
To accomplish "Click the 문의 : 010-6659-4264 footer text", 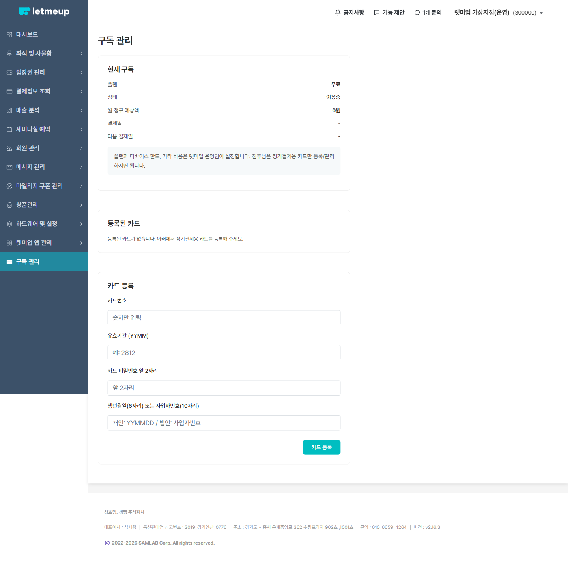I will pyautogui.click(x=383, y=527).
